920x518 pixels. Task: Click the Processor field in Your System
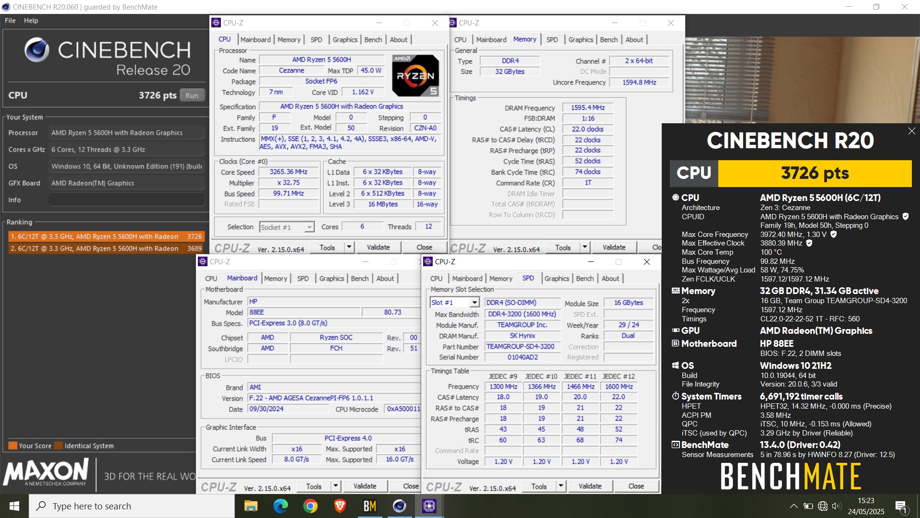(x=126, y=133)
